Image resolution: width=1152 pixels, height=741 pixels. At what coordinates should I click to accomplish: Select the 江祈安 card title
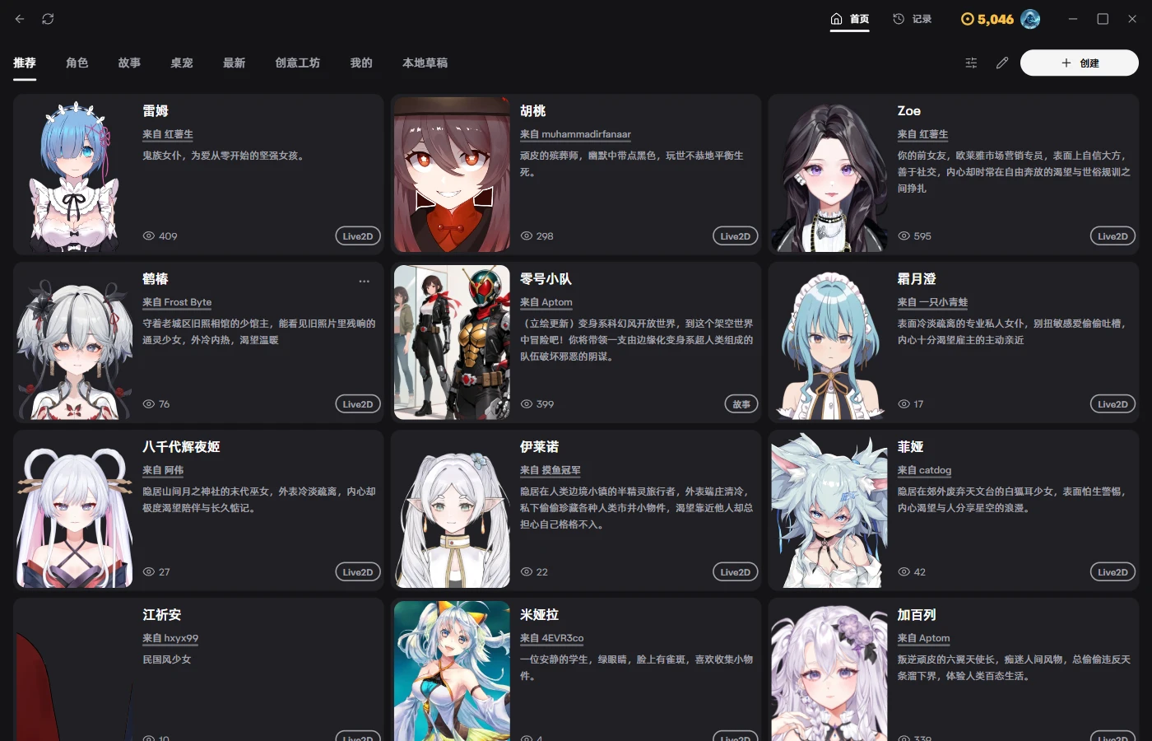click(162, 615)
